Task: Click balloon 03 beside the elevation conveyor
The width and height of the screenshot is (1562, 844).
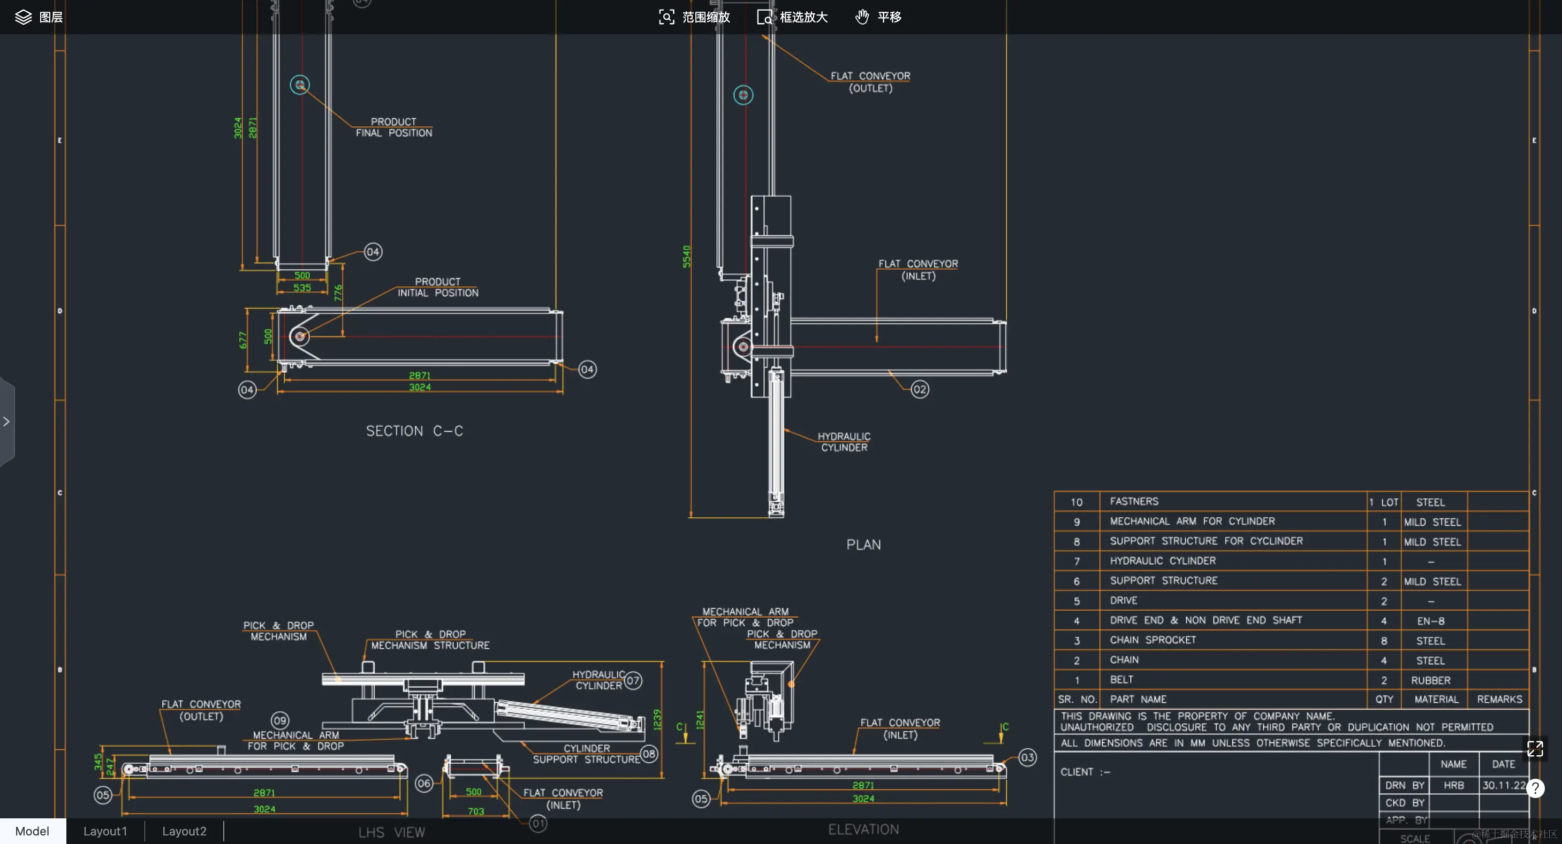Action: coord(1027,757)
